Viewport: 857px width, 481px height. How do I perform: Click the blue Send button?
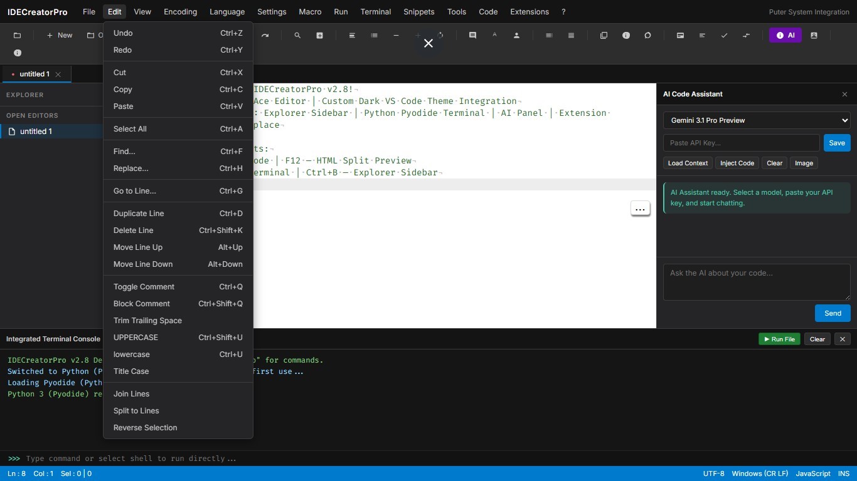pyautogui.click(x=833, y=313)
